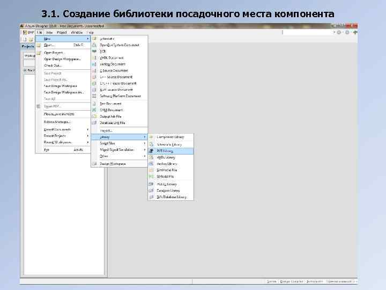386x290 pixels.
Task: Click the Open folder toolbar icon
Action: pos(31,39)
